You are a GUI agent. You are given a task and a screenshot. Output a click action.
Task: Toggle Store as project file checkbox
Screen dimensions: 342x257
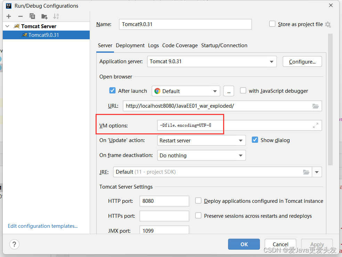272,24
